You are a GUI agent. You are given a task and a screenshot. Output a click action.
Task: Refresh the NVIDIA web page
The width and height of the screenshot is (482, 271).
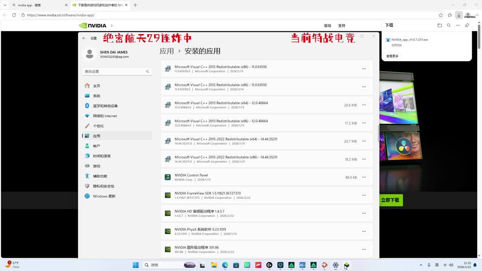click(x=14, y=15)
